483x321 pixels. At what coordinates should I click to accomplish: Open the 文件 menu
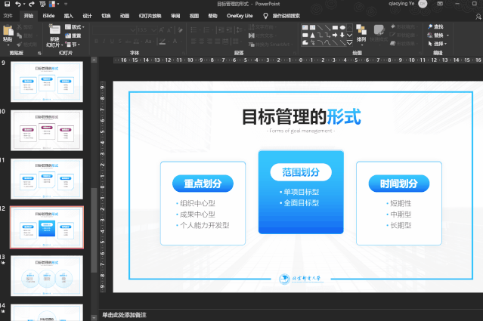8,16
